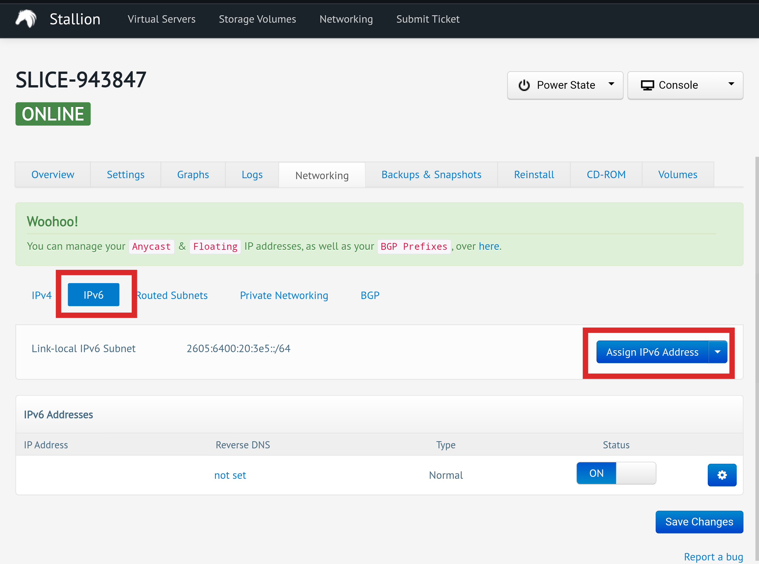The height and width of the screenshot is (564, 759).
Task: Click the power icon in Power State button
Action: (524, 85)
